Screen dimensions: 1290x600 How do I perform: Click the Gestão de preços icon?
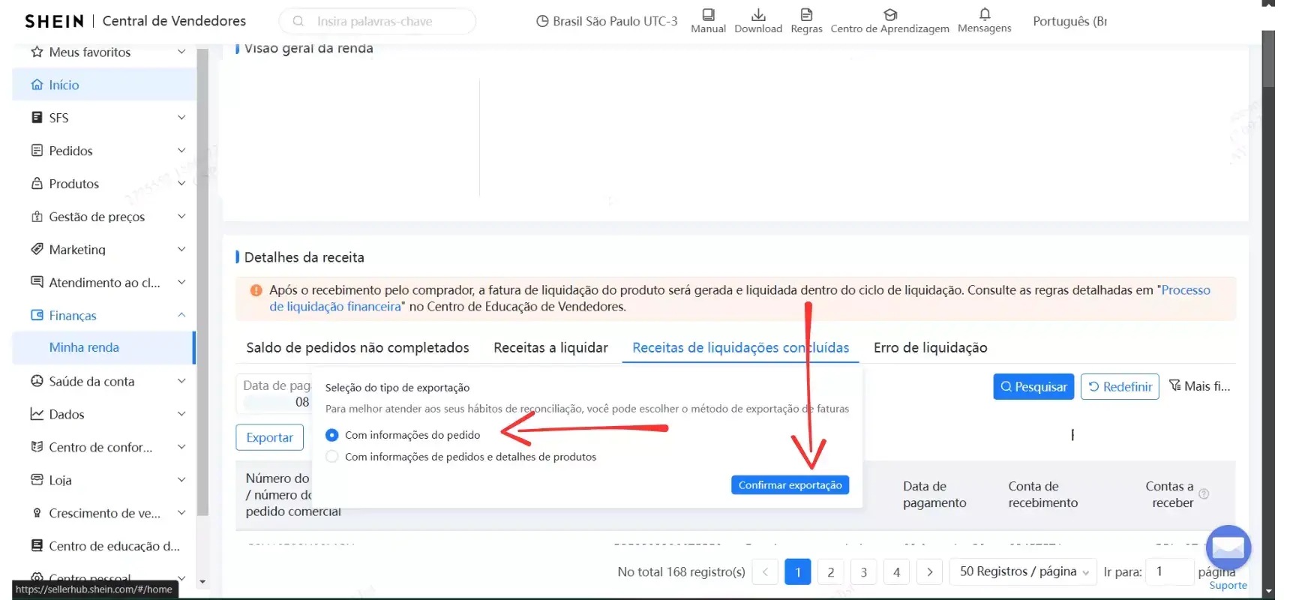[37, 217]
